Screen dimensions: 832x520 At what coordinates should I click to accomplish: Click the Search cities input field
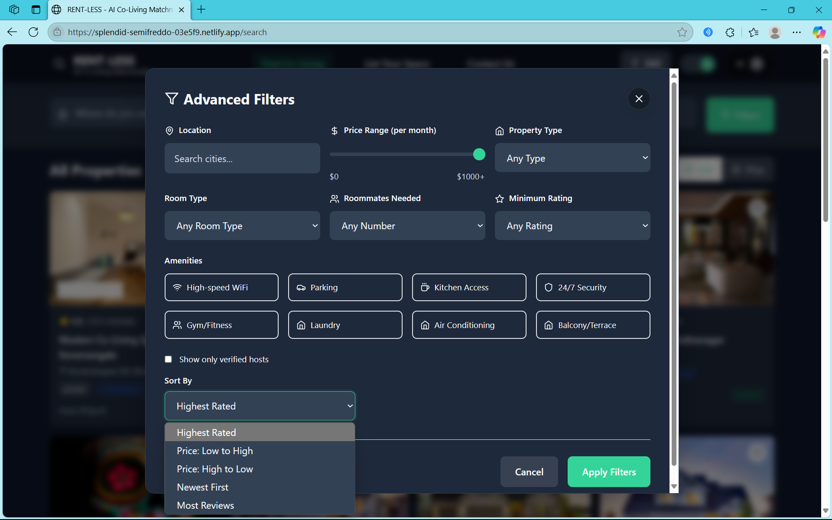242,159
